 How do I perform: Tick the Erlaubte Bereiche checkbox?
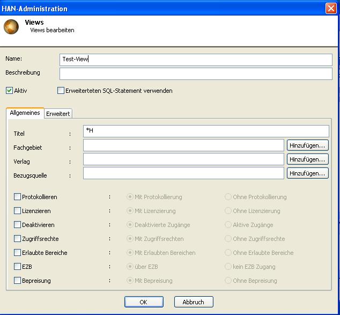[17, 253]
